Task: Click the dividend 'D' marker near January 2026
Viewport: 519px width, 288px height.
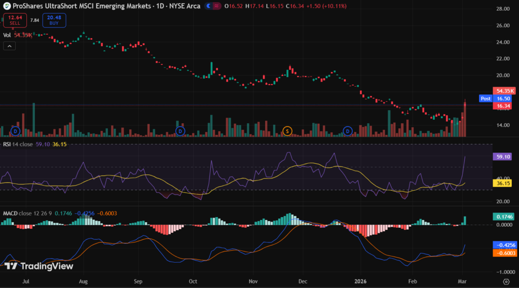Action: pos(348,131)
